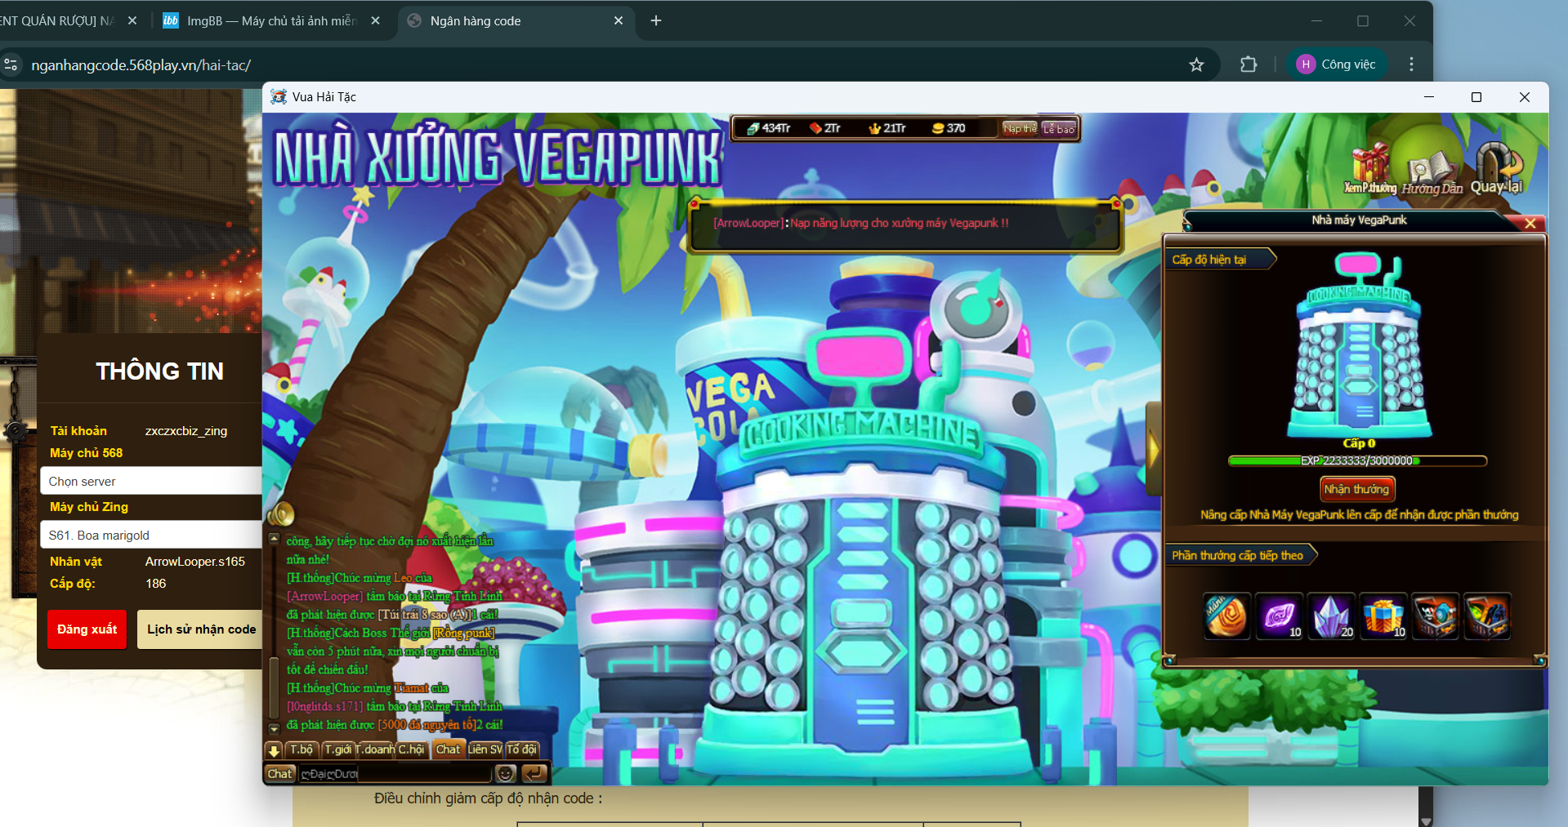Expand the Chọn server dropdown
The height and width of the screenshot is (827, 1568).
[x=151, y=481]
